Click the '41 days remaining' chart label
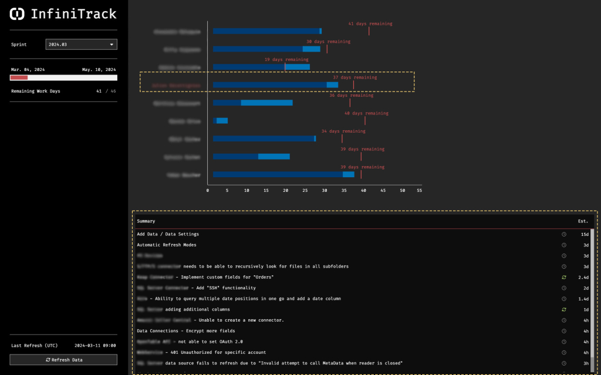The image size is (601, 375). [x=370, y=24]
